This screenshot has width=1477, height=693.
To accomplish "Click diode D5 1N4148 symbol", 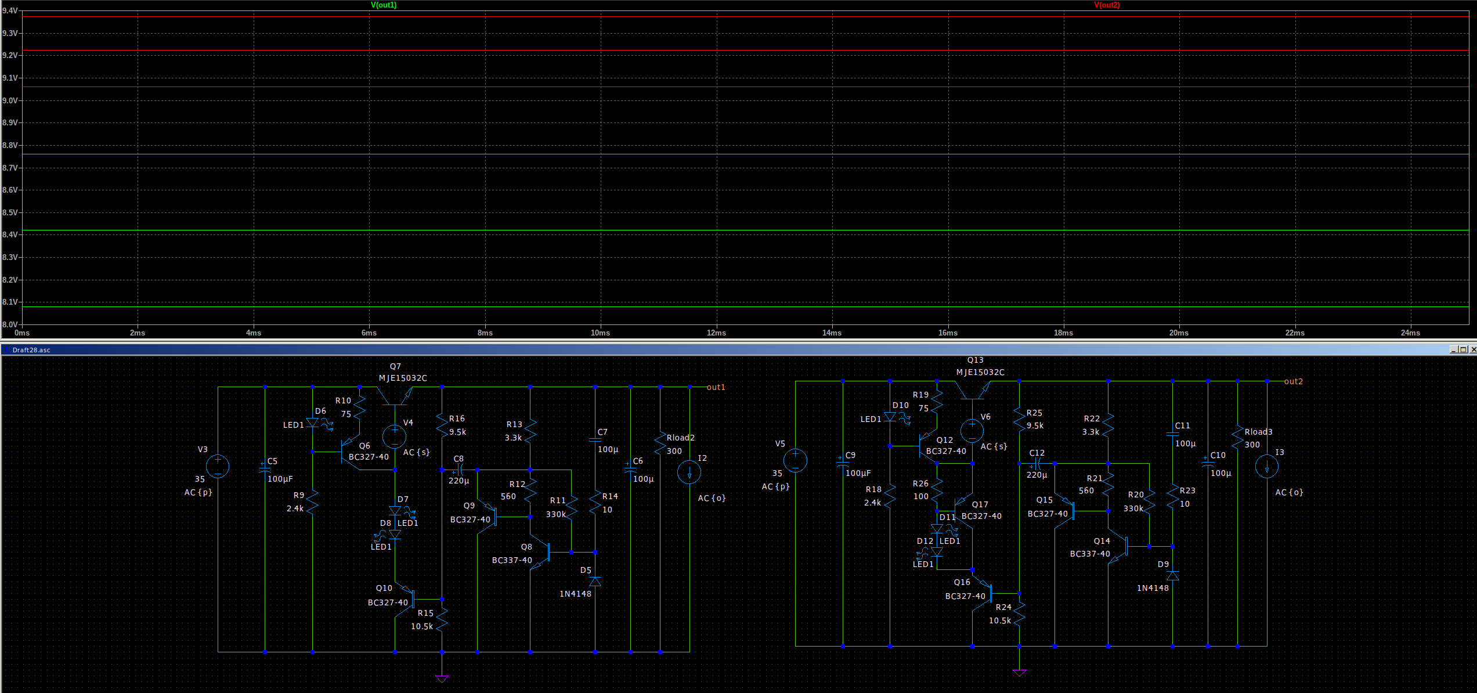I will 595,582.
